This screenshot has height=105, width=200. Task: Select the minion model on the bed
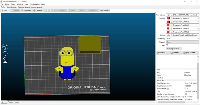point(67,64)
